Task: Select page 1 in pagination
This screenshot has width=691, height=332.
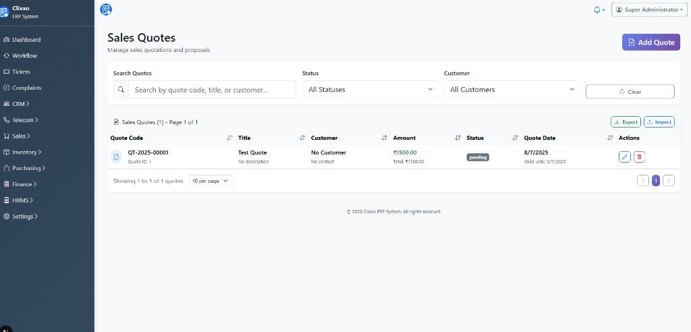Action: pyautogui.click(x=656, y=180)
